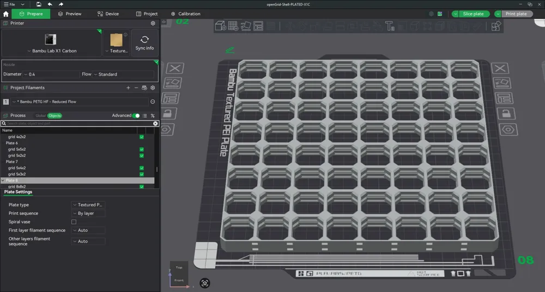This screenshot has height=292, width=545.
Task: Select the Text shape tool
Action: [x=389, y=26]
